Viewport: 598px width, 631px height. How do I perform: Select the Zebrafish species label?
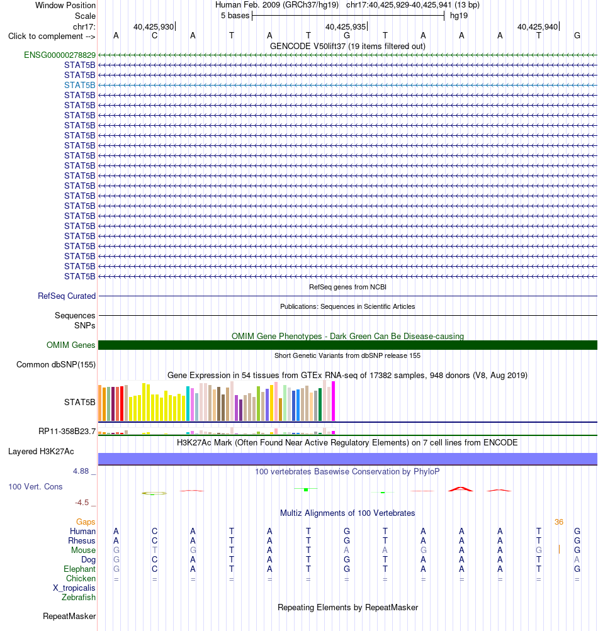(79, 598)
